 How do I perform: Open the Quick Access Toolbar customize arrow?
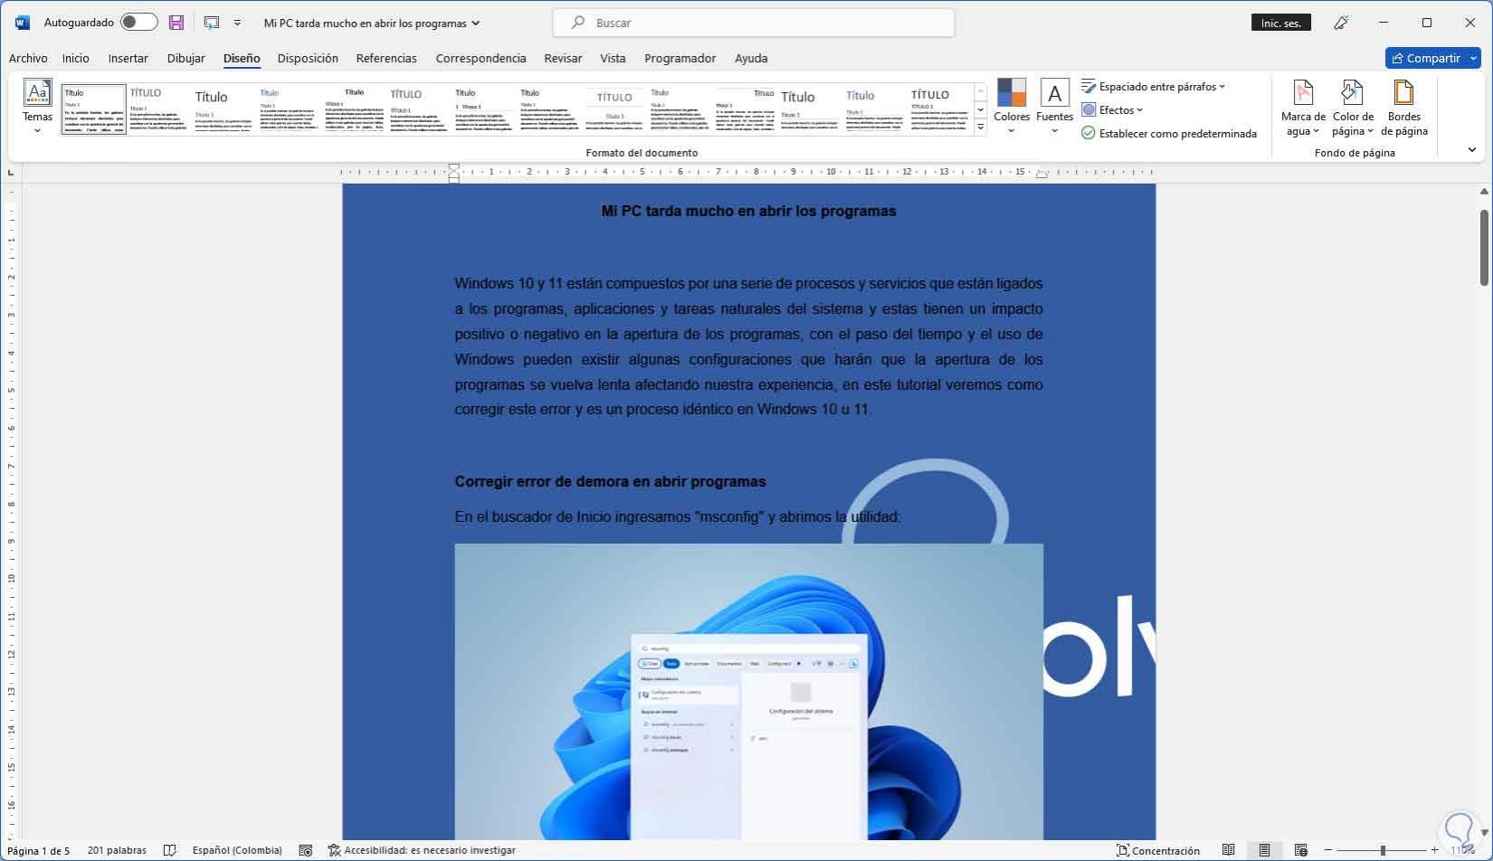(237, 23)
